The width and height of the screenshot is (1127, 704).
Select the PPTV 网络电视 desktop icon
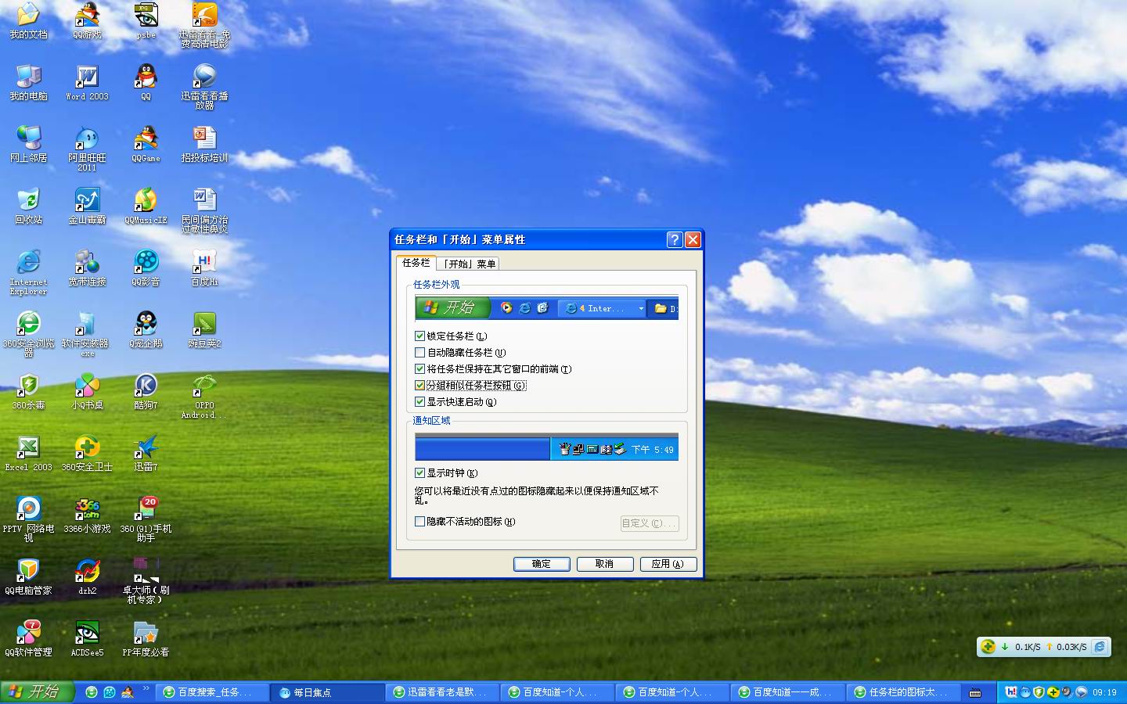(28, 519)
